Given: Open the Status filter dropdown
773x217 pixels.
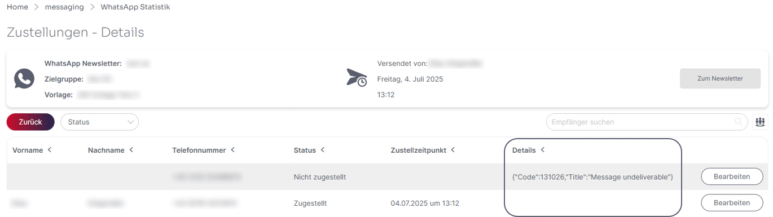Looking at the screenshot, I should click(x=99, y=122).
